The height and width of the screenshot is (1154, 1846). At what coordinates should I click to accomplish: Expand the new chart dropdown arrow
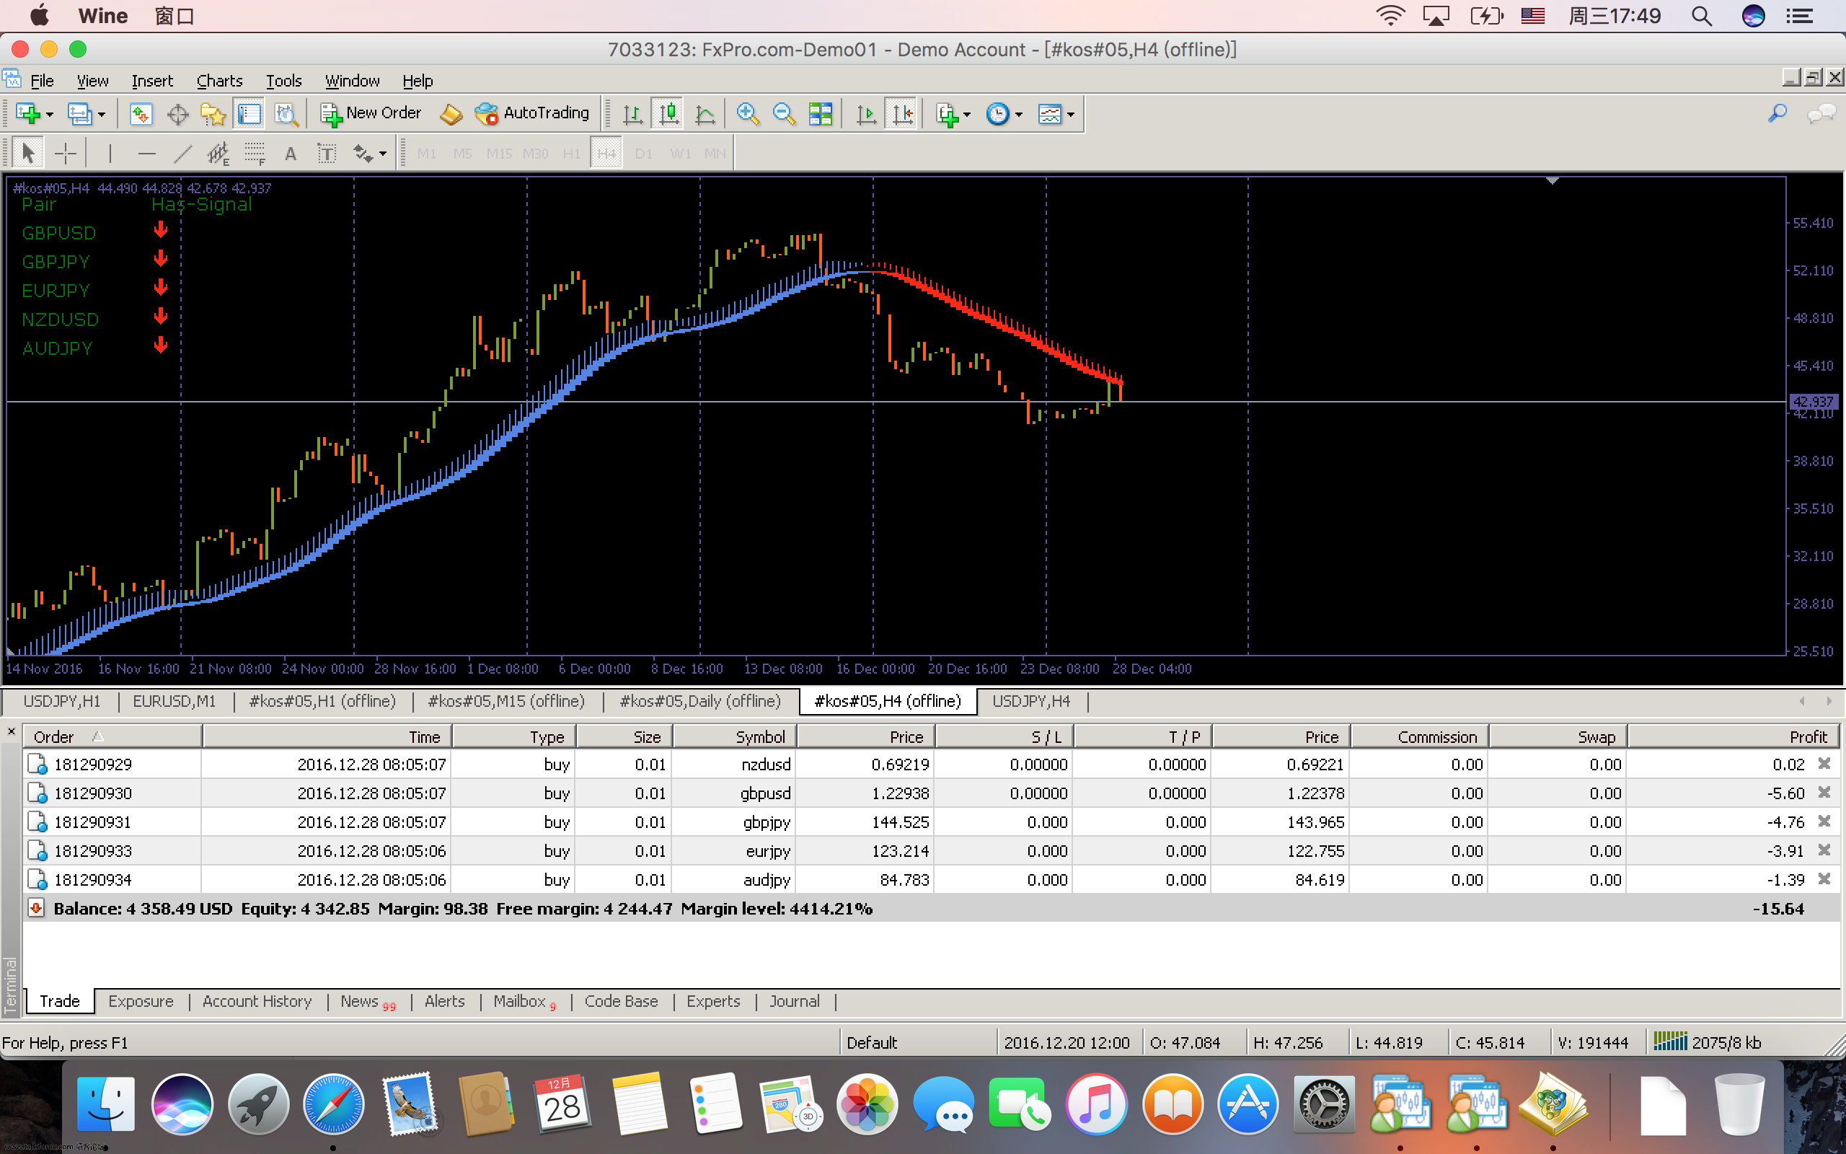[x=50, y=115]
